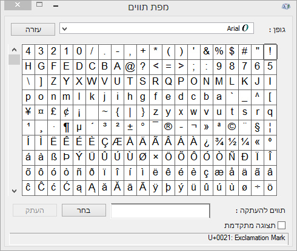Select the yen ¥ symbol
Screen dimensions: 297x251
28,112
